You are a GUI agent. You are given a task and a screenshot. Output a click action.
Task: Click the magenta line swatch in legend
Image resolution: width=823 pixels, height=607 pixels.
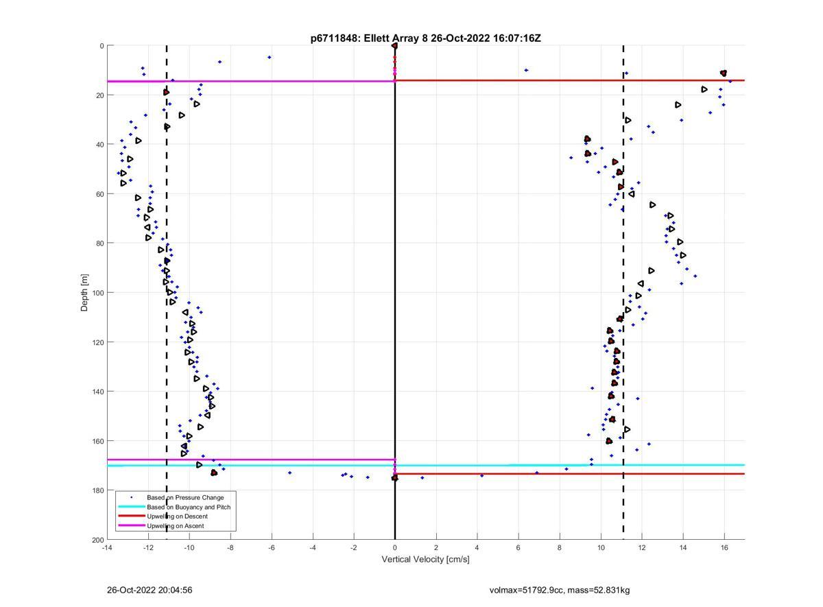[x=131, y=526]
